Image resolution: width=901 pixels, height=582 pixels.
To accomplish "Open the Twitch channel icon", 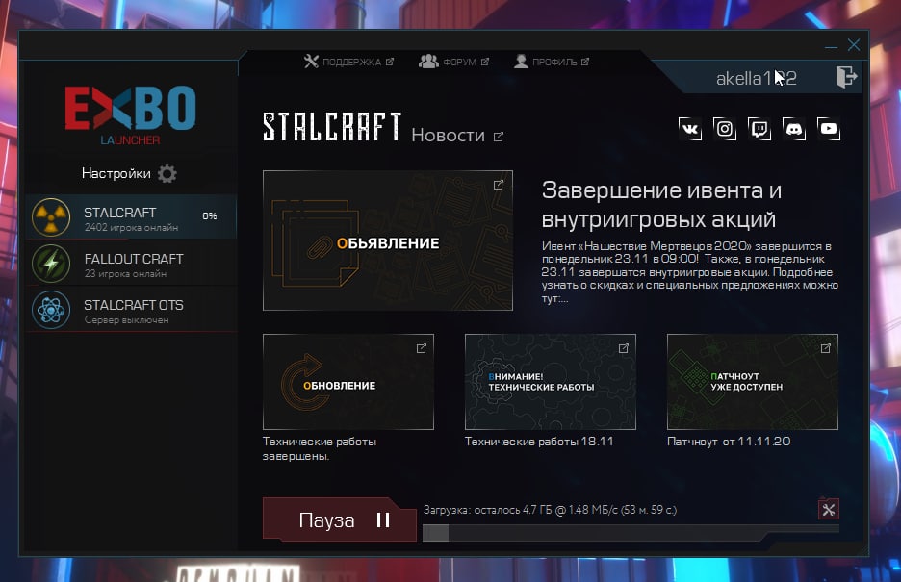I will pyautogui.click(x=759, y=129).
